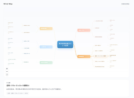This screenshot has width=134, height=98.
Task: Click the export link at top right
Action: tap(125, 4)
